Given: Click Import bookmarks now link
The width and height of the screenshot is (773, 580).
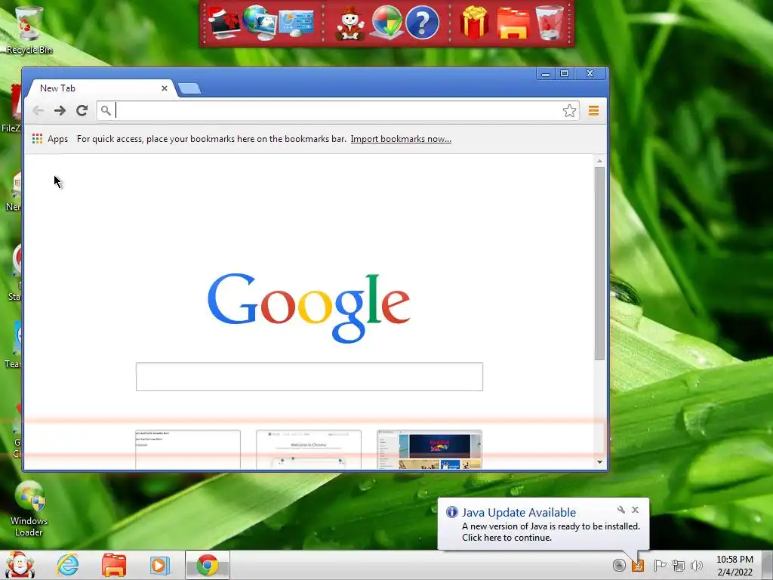Looking at the screenshot, I should [x=401, y=139].
